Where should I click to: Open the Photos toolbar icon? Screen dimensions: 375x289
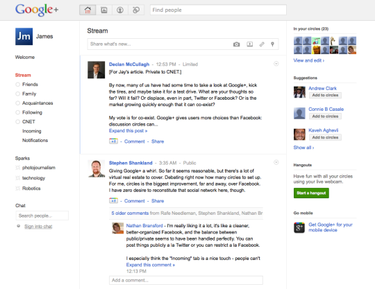point(103,10)
